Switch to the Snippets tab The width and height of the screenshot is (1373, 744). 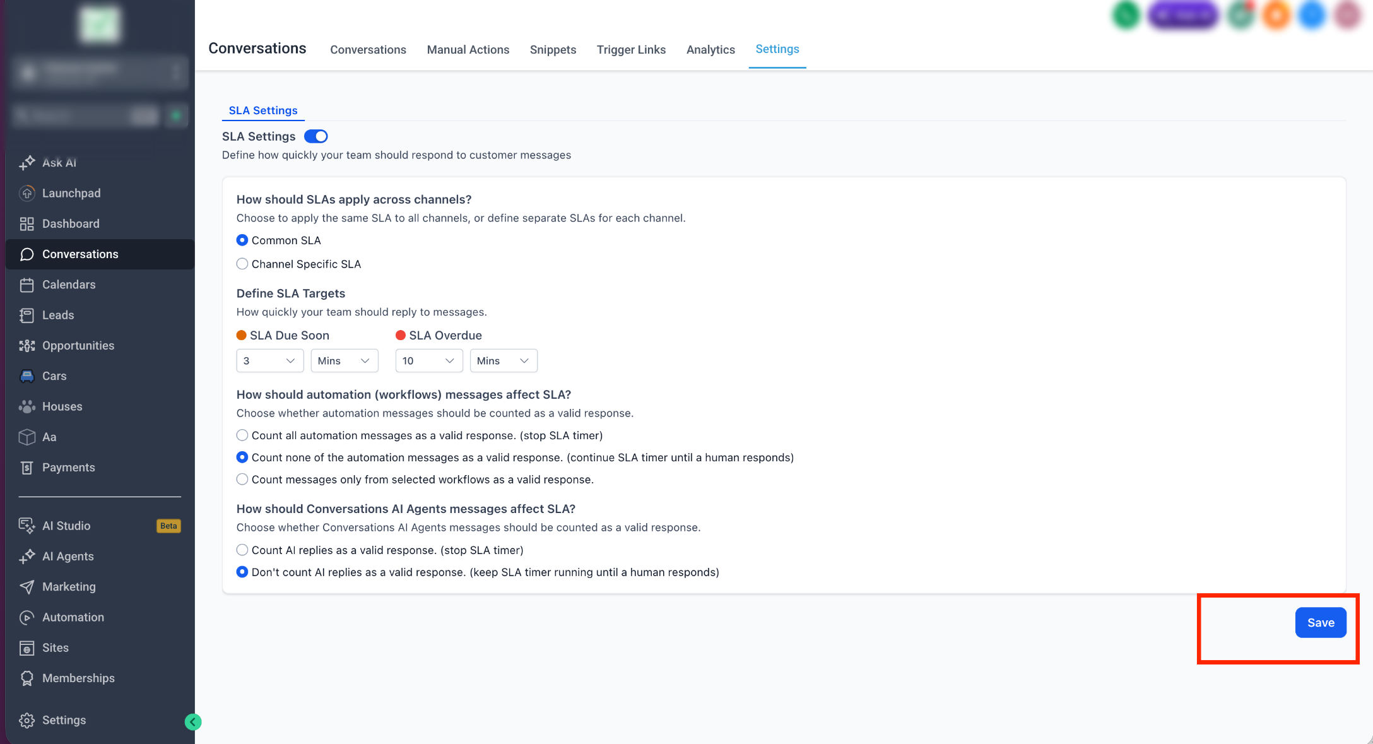pos(553,50)
